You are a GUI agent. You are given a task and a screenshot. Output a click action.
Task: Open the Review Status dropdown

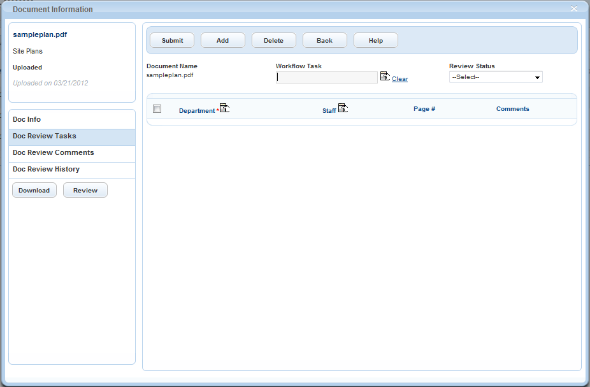tap(496, 77)
